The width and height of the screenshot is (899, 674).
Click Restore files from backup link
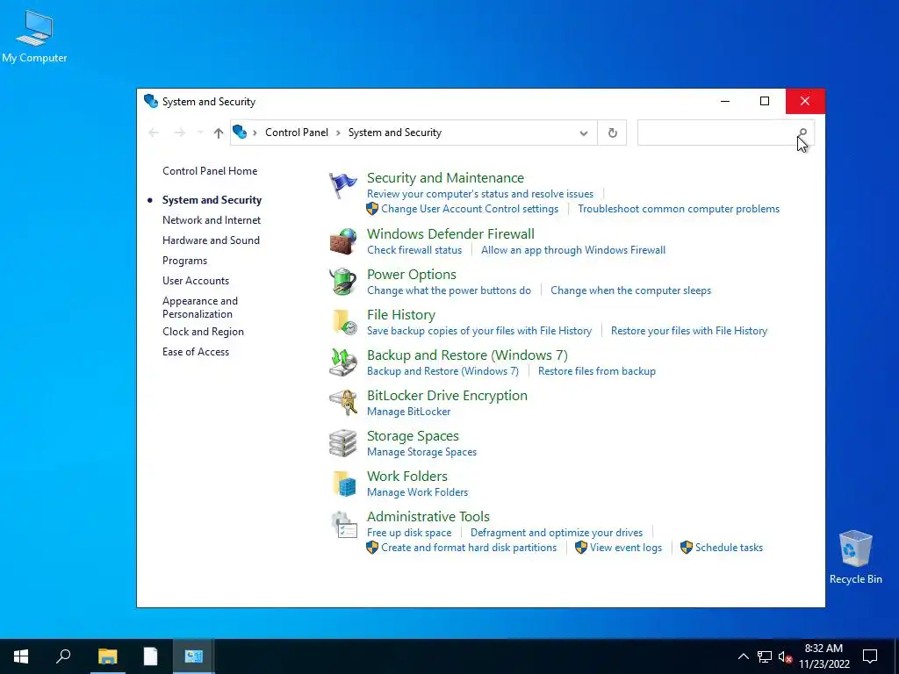tap(597, 371)
